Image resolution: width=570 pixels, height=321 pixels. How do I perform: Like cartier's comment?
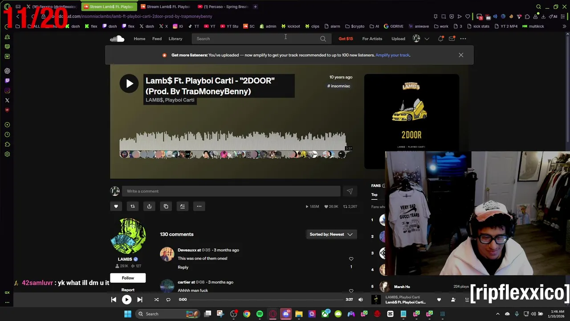tap(351, 291)
